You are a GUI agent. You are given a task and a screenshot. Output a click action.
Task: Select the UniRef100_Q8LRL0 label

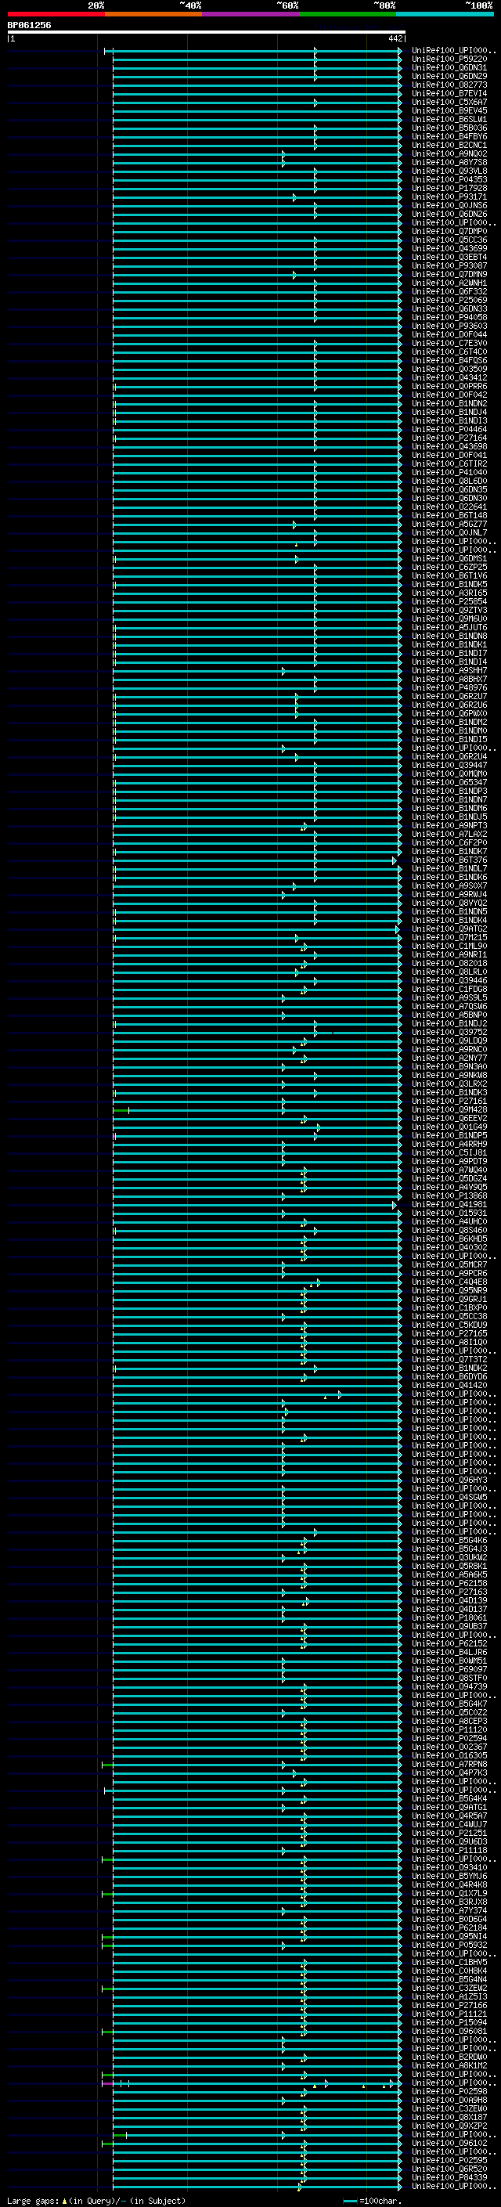tap(449, 972)
